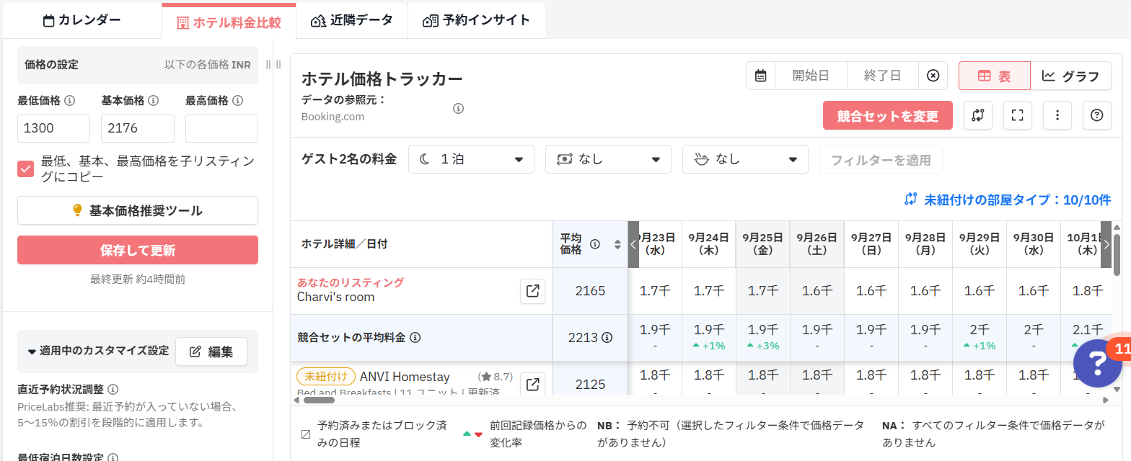Click the calendar icon beside 開始日

pyautogui.click(x=760, y=76)
